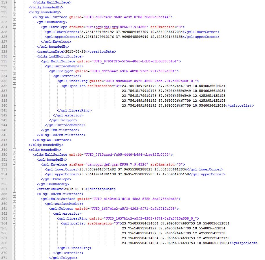Collapse the WallSurface fold on line 322
This screenshot has height=260, width=265.
(x=14, y=17)
